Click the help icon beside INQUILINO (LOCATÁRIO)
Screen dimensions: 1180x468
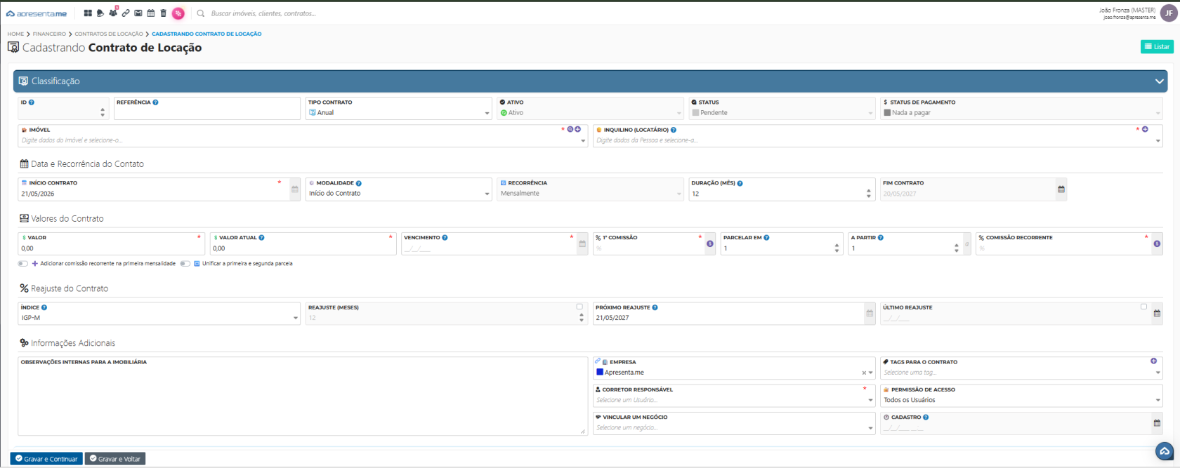(x=674, y=130)
